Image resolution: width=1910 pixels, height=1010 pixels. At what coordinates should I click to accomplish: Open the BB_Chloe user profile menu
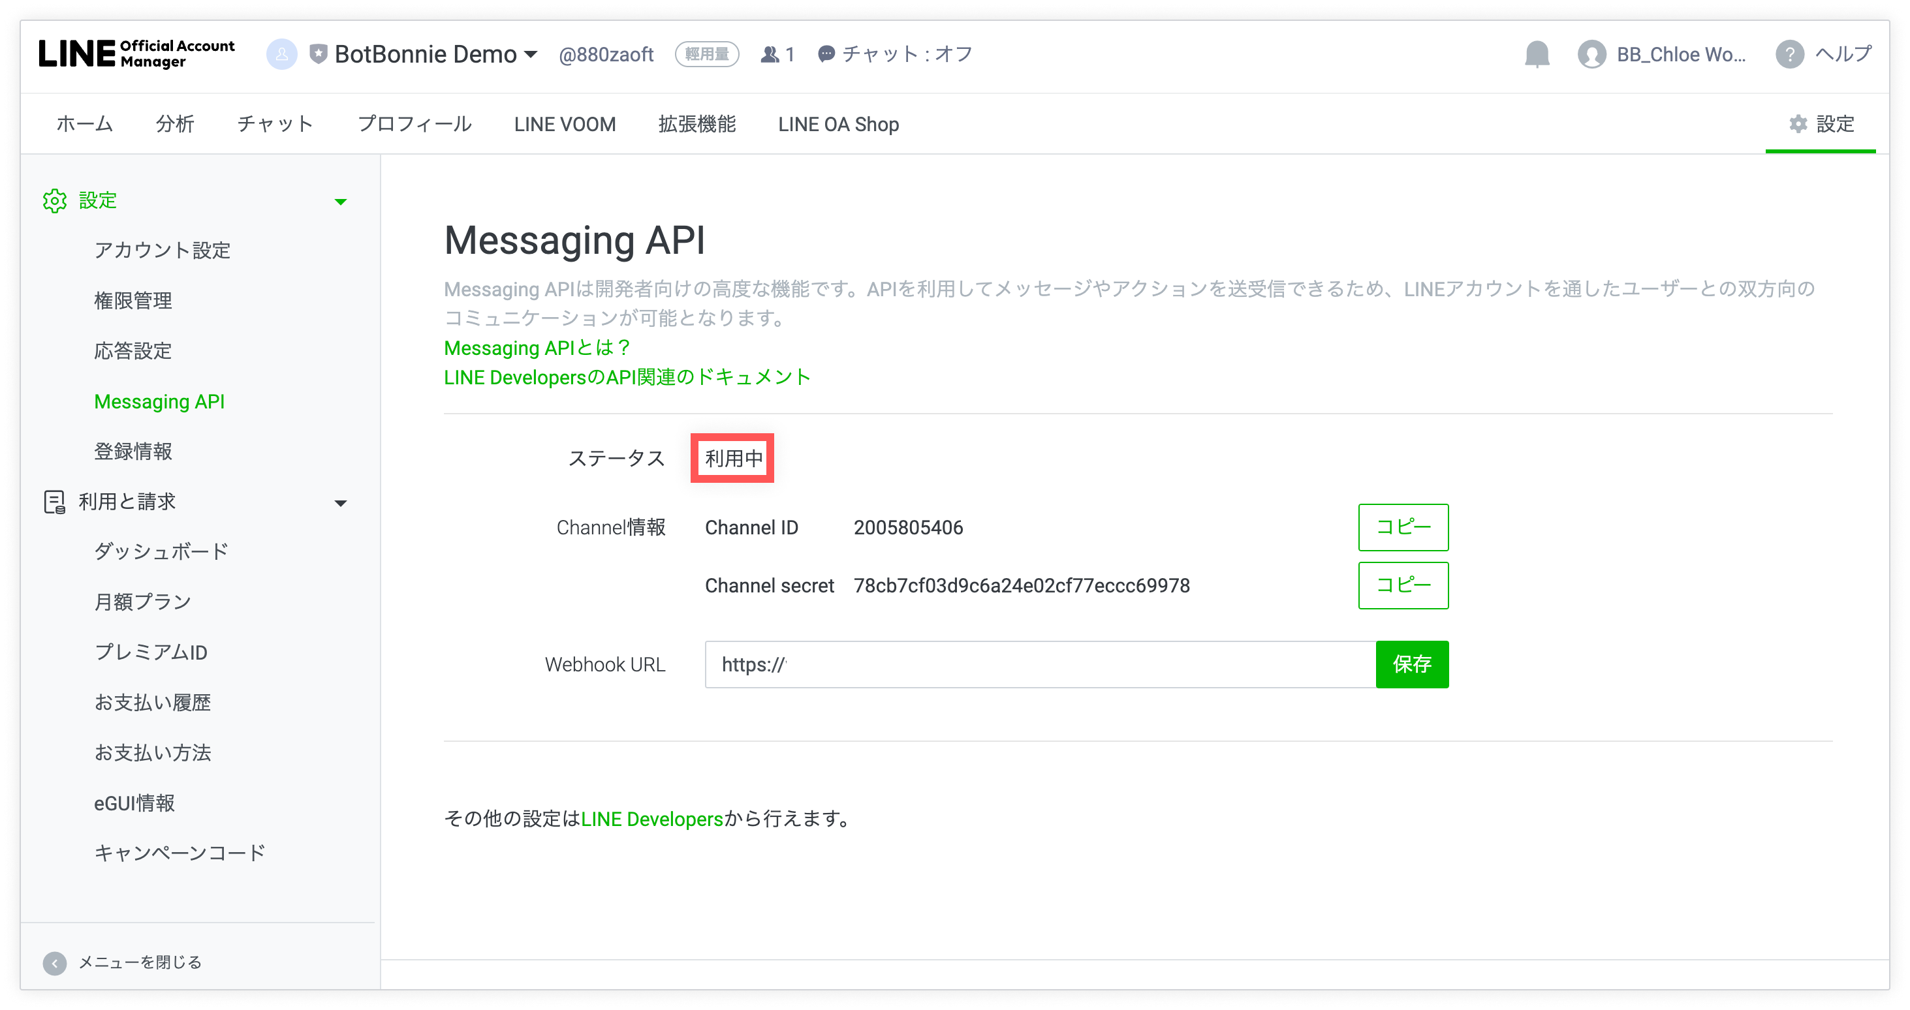(1661, 54)
